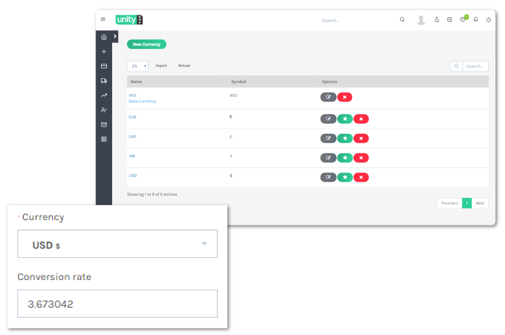Click the New Currency button

[146, 44]
